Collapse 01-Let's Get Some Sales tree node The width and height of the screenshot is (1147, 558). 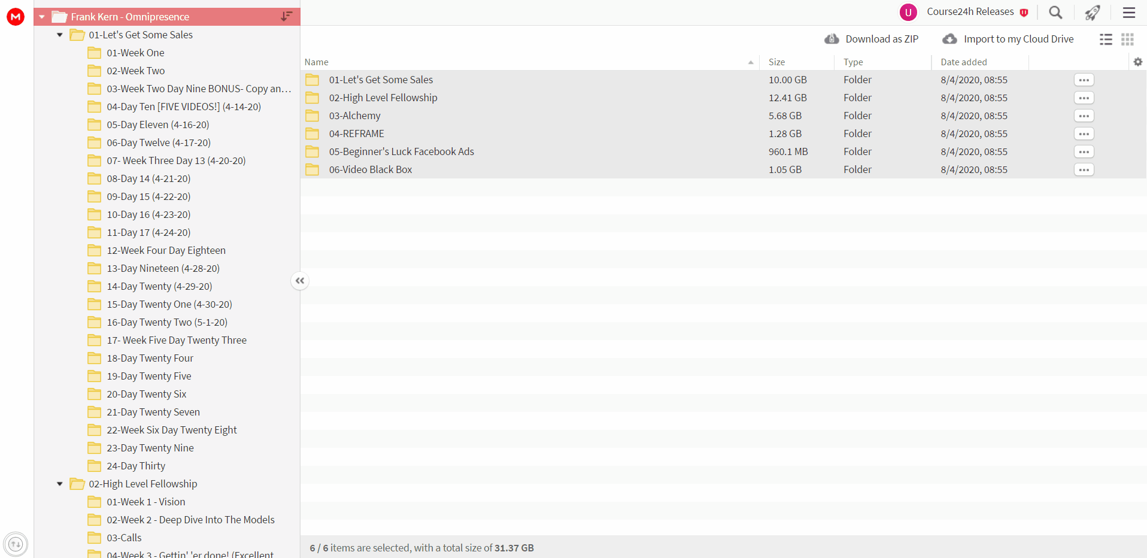click(x=60, y=35)
